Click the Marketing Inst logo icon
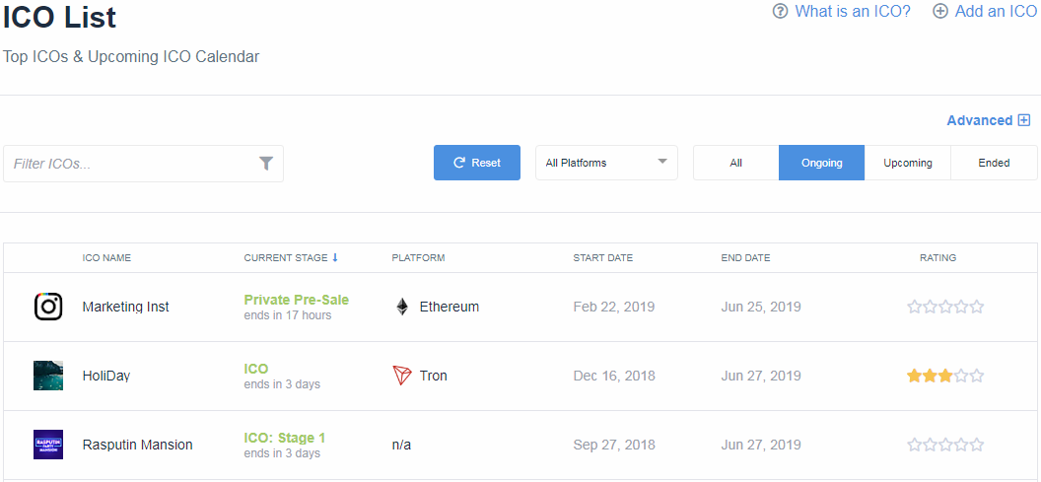The image size is (1041, 482). (x=48, y=307)
